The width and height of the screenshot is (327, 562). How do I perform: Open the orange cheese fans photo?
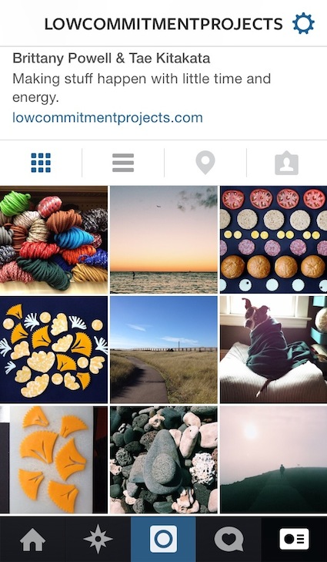coord(54,459)
